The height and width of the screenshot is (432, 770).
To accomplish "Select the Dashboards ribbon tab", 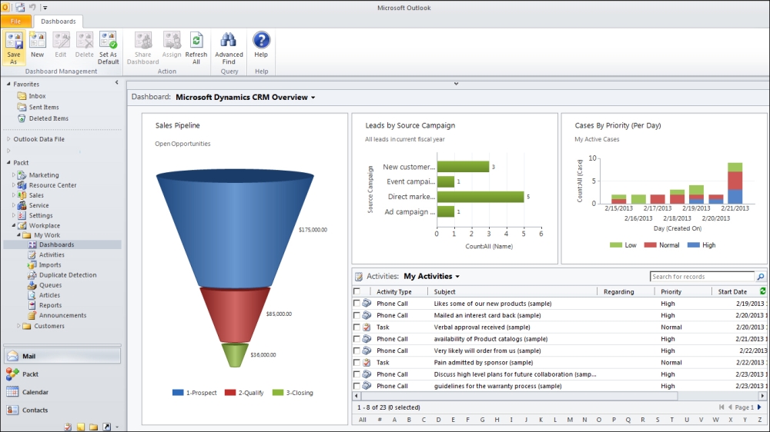I will [59, 21].
